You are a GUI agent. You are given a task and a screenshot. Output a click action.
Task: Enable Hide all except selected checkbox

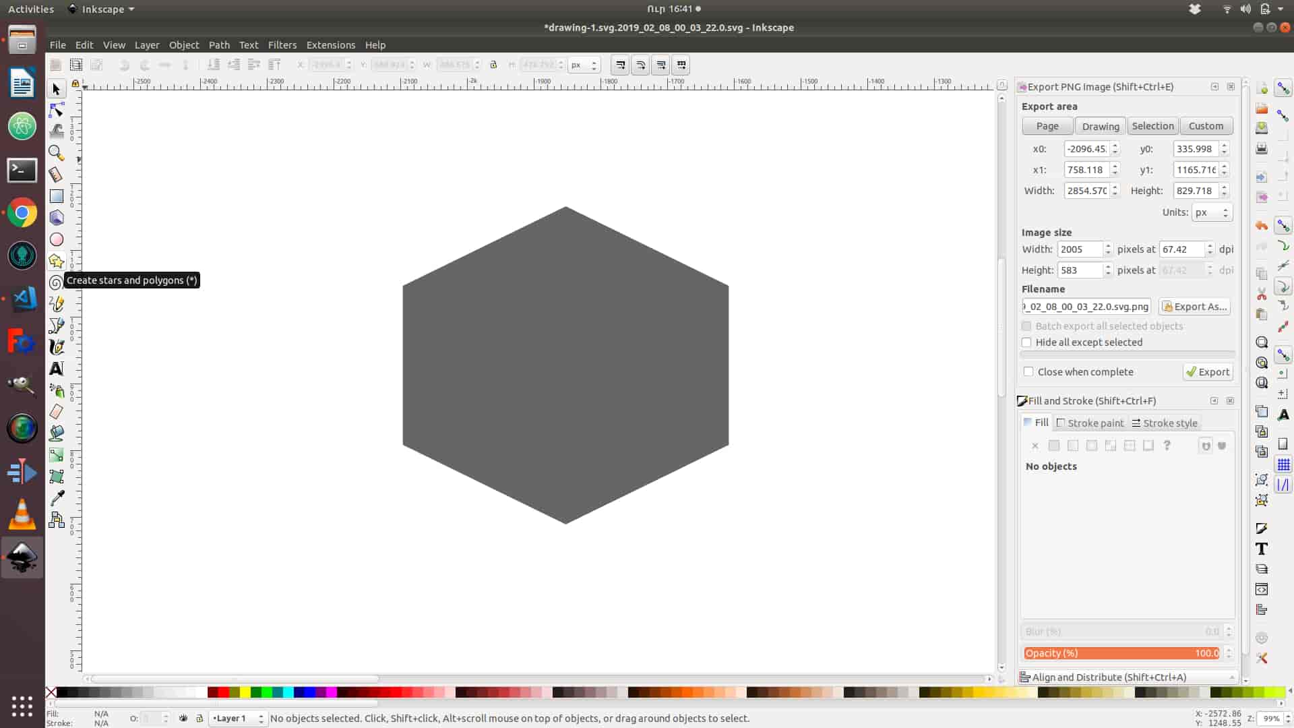pos(1026,342)
